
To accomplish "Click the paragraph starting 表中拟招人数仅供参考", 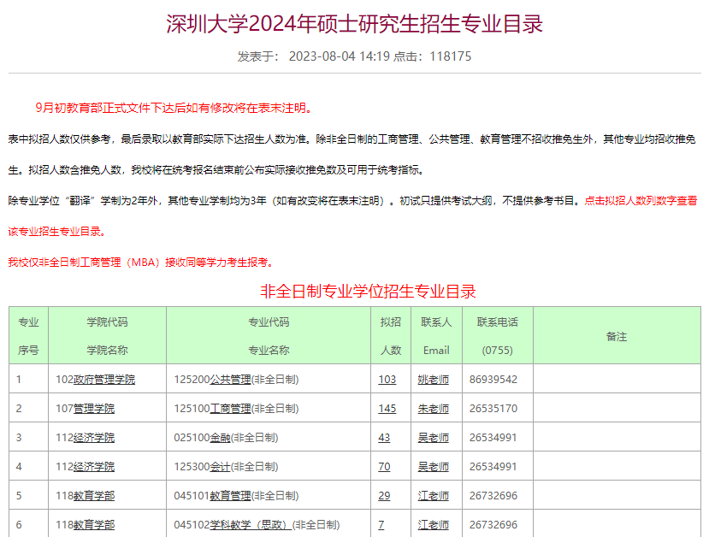I will tap(352, 155).
